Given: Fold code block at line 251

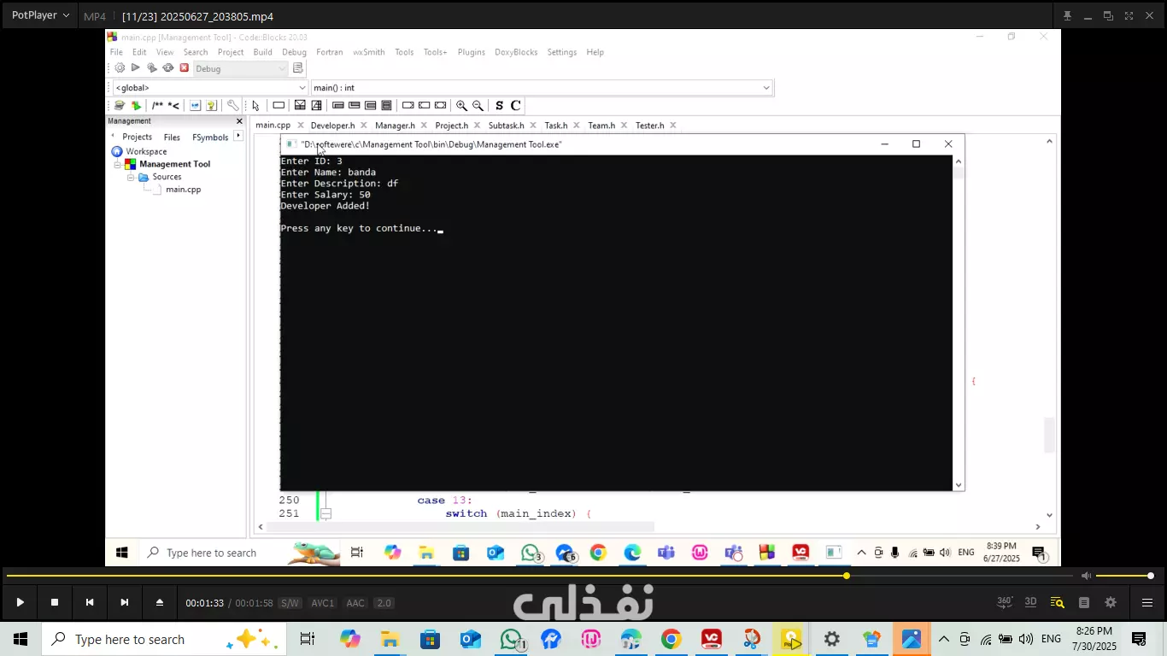Looking at the screenshot, I should pyautogui.click(x=326, y=513).
